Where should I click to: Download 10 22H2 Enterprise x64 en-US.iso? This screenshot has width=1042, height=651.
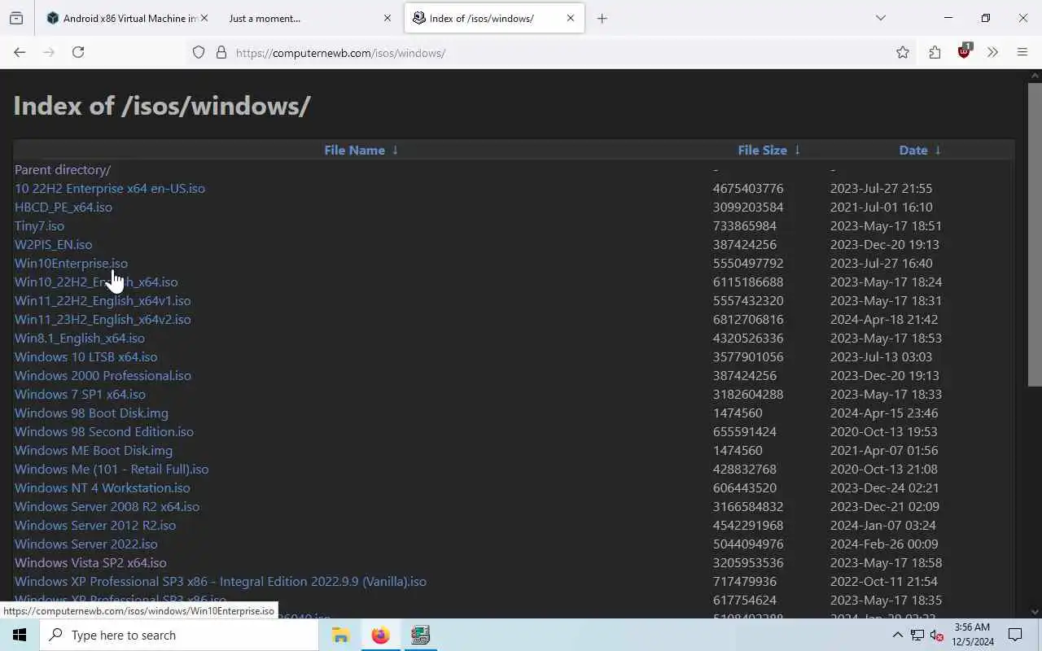point(110,188)
